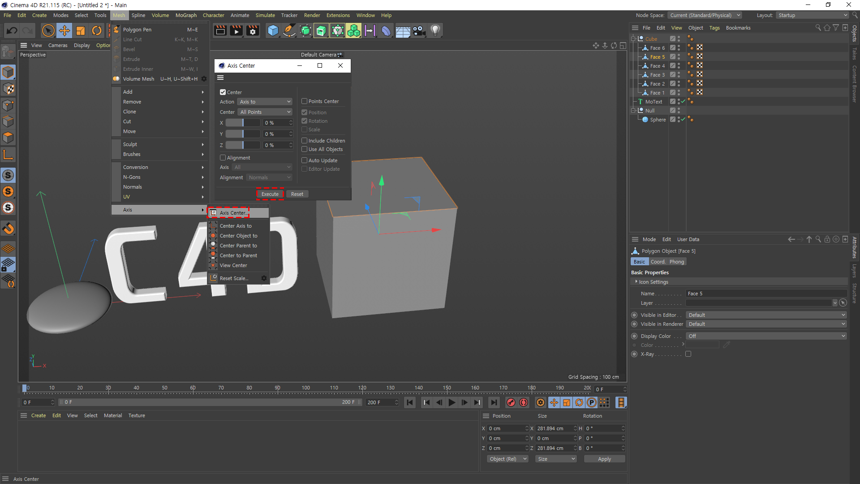Open the Action 'Axis to' dropdown
Screen dimensions: 860x484
pyautogui.click(x=265, y=102)
